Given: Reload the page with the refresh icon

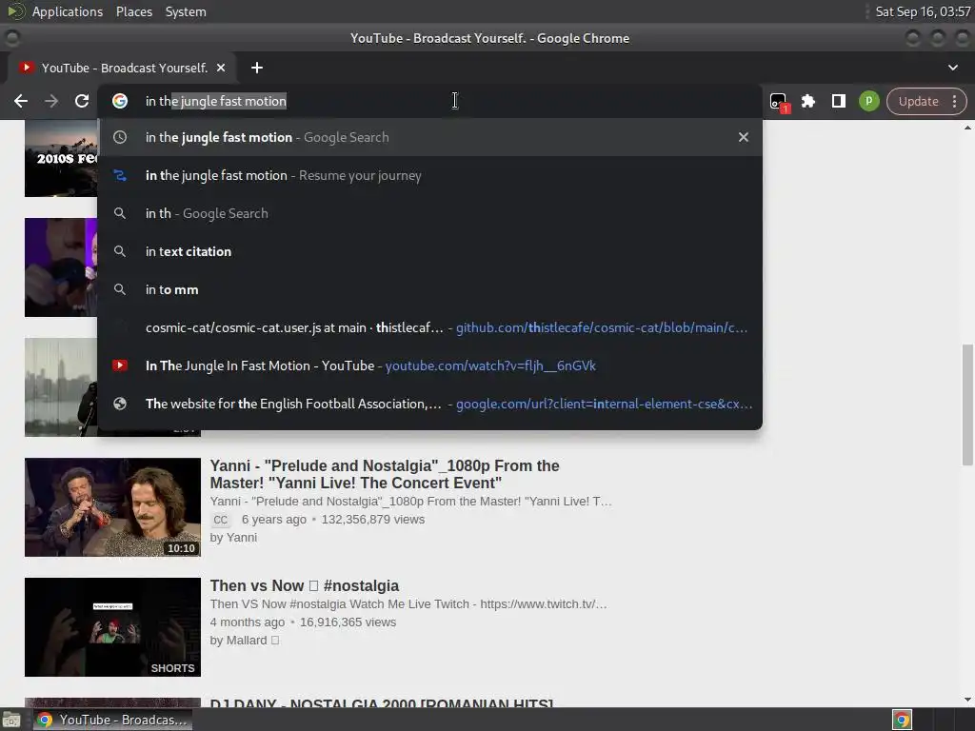Looking at the screenshot, I should [82, 101].
